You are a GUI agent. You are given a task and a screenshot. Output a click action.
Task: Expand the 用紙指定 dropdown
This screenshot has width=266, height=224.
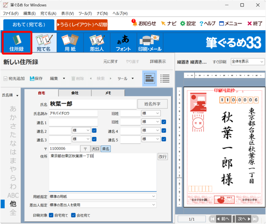103,196
